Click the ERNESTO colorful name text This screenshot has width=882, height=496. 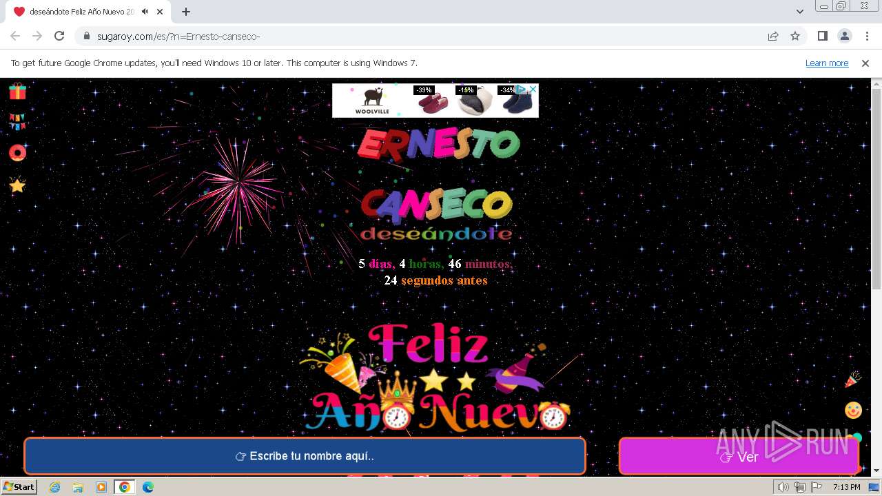click(x=438, y=145)
